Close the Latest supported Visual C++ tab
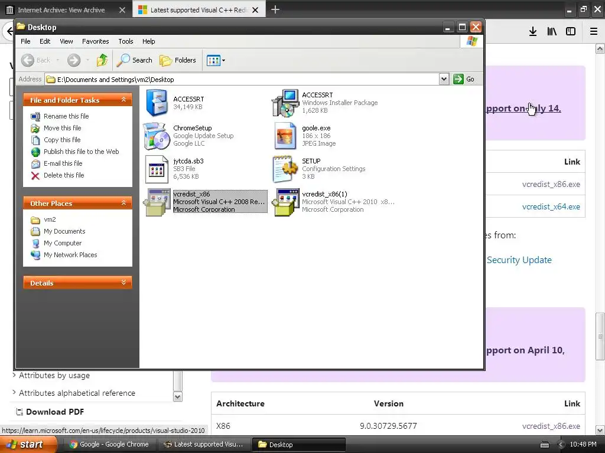Viewport: 605px width, 453px height. pyautogui.click(x=255, y=10)
